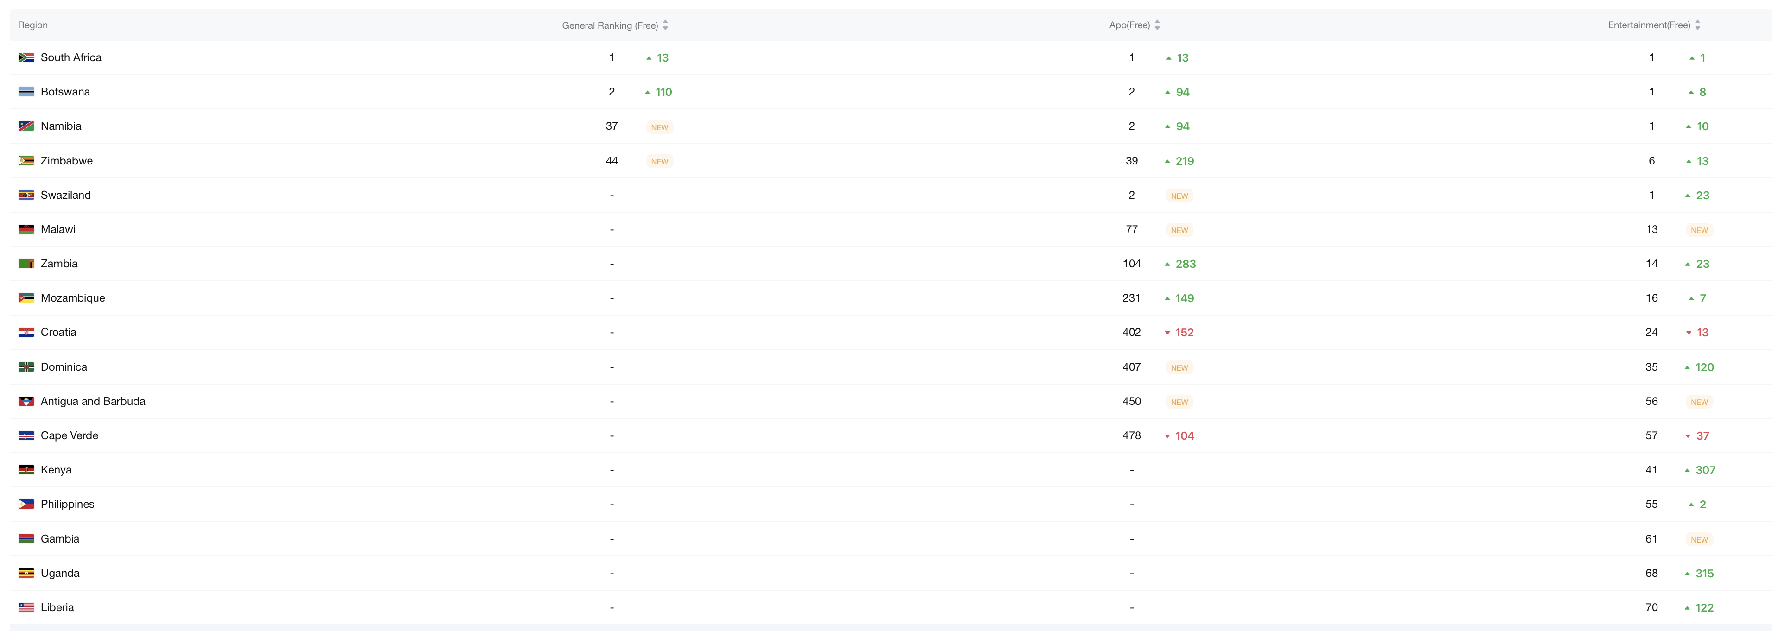Click the General Ranking (Free) header label
Screen dimensions: 1772x631
tap(610, 25)
